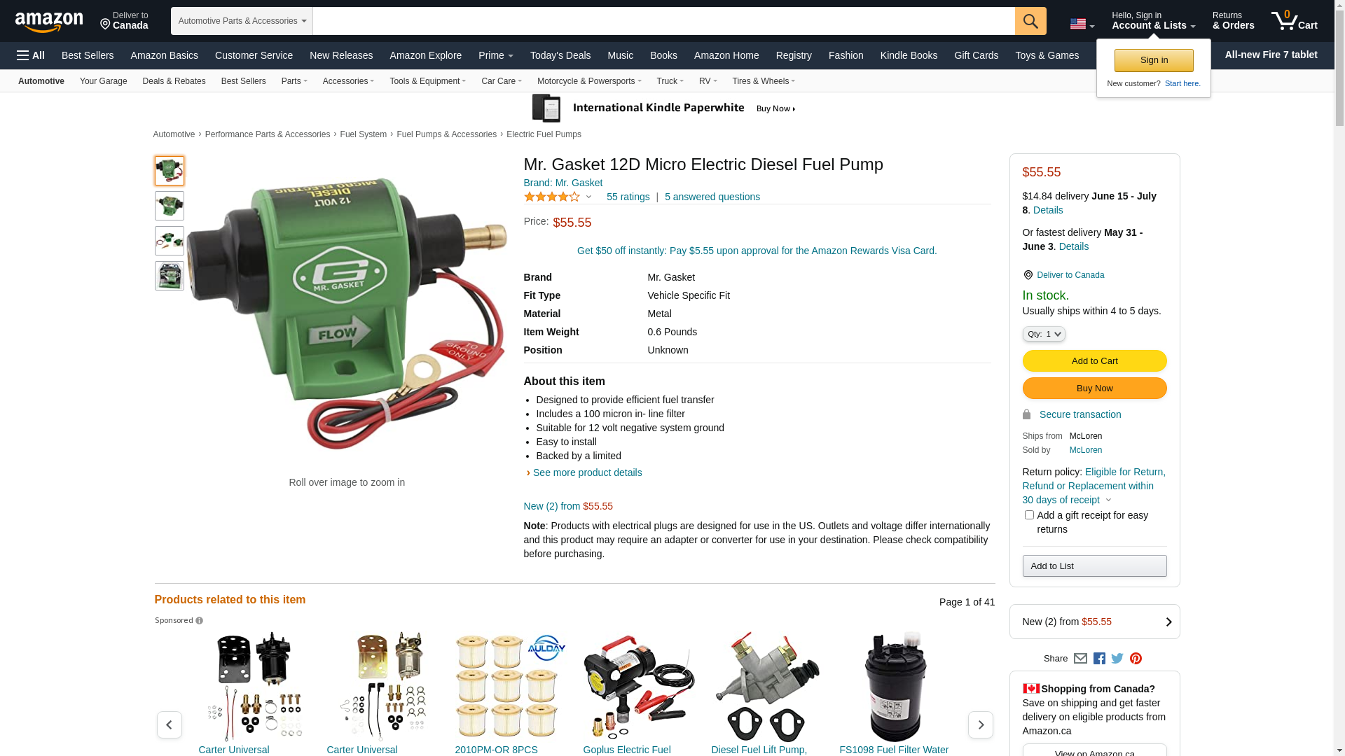Click the sponsored info icon
Viewport: 1345px width, 756px height.
tap(200, 621)
